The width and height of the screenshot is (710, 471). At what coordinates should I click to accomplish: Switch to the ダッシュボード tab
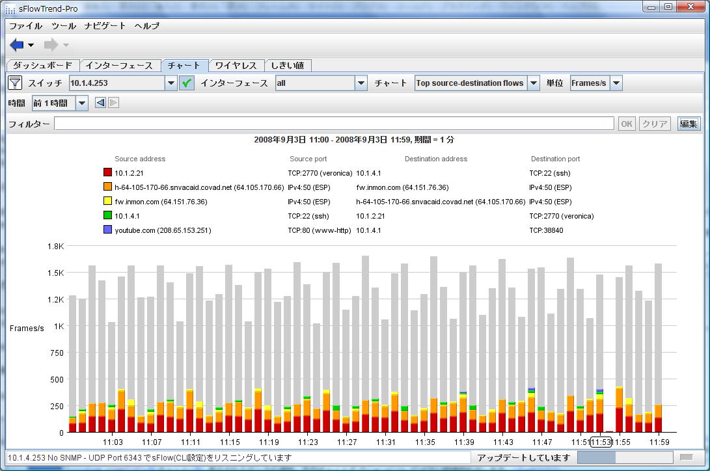point(43,66)
